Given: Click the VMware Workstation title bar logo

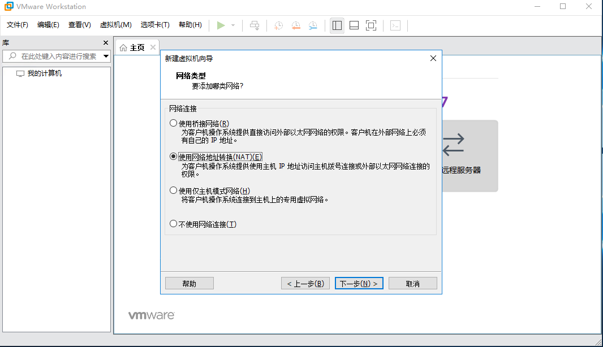Looking at the screenshot, I should point(8,7).
